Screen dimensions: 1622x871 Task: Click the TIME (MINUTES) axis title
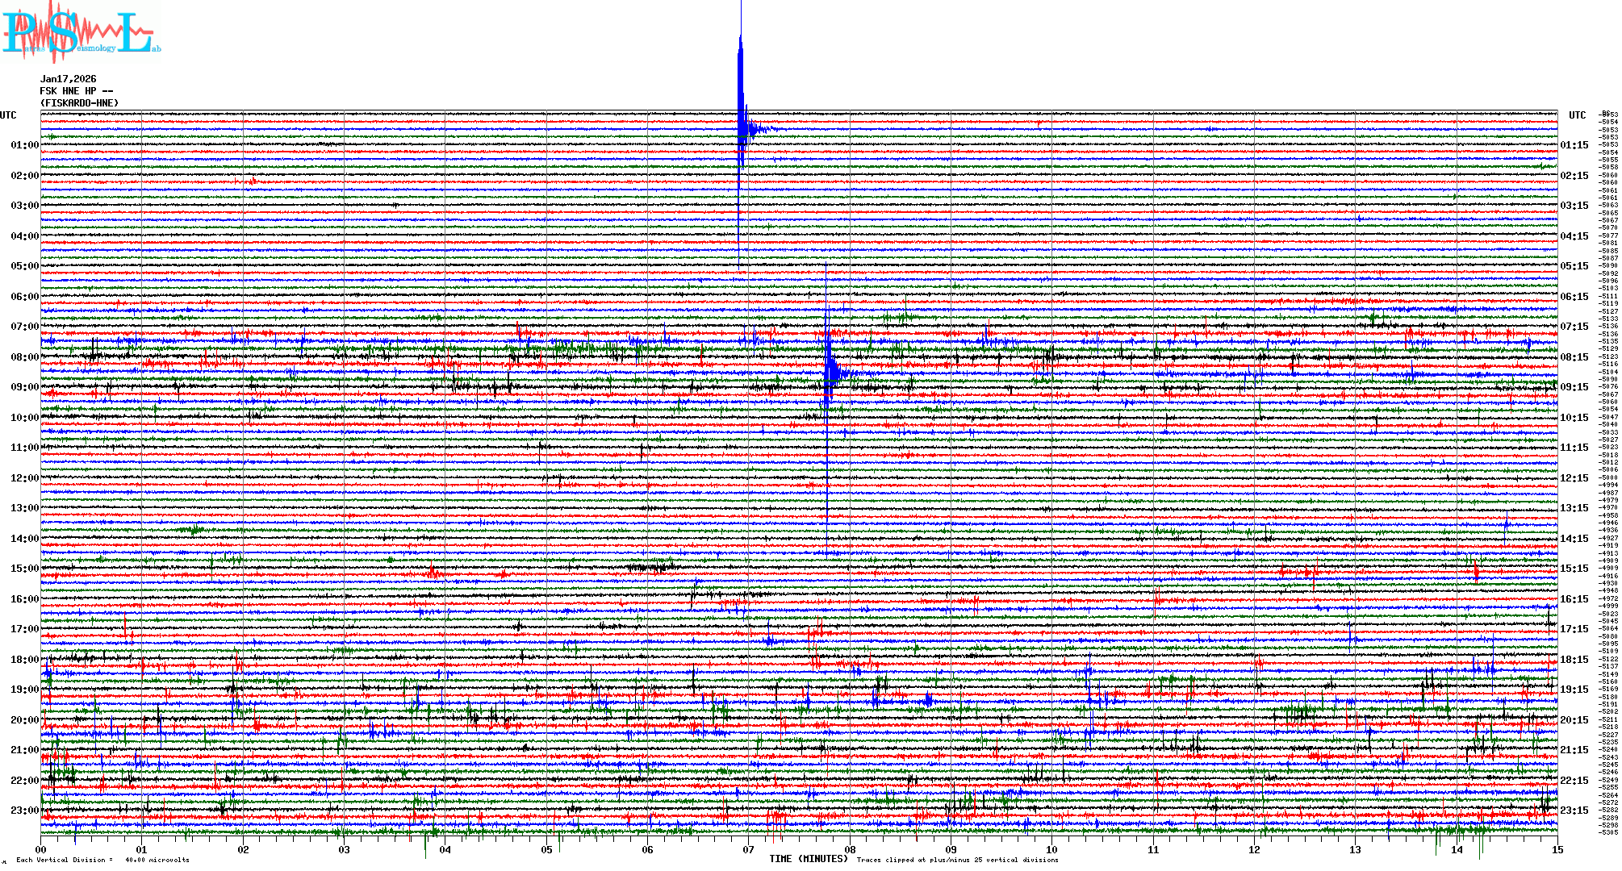[809, 859]
